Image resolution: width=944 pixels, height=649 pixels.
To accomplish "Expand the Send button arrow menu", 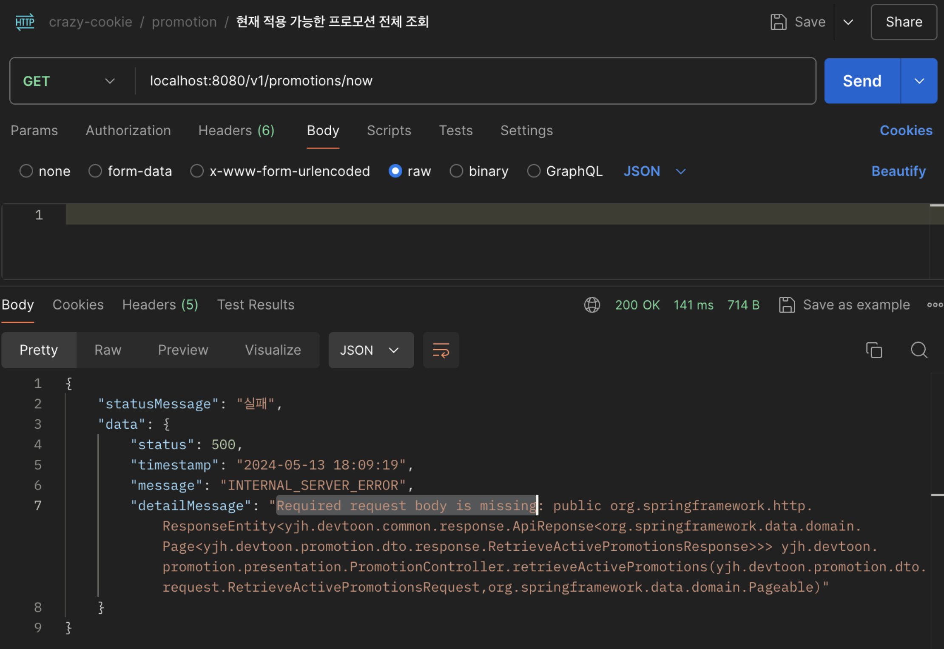I will [x=919, y=81].
